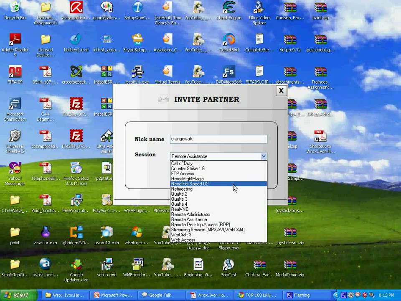
Task: Switch to Flashing taskbar button
Action: pos(307,295)
